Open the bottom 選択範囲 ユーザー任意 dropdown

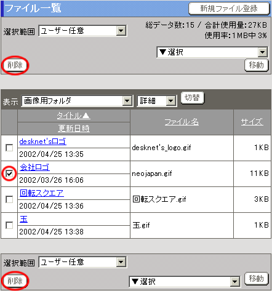[x=82, y=262]
